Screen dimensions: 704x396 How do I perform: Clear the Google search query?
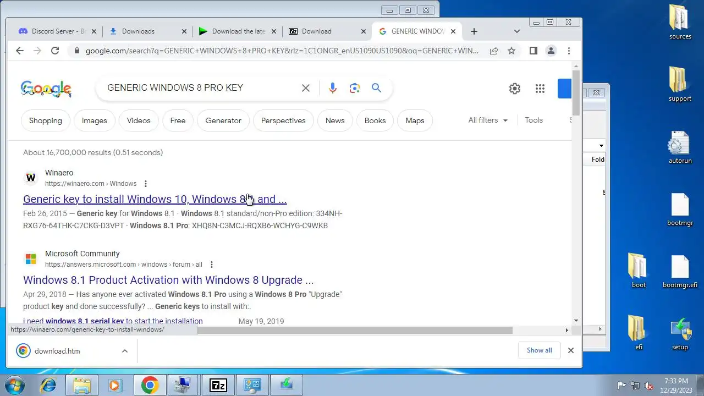[306, 88]
